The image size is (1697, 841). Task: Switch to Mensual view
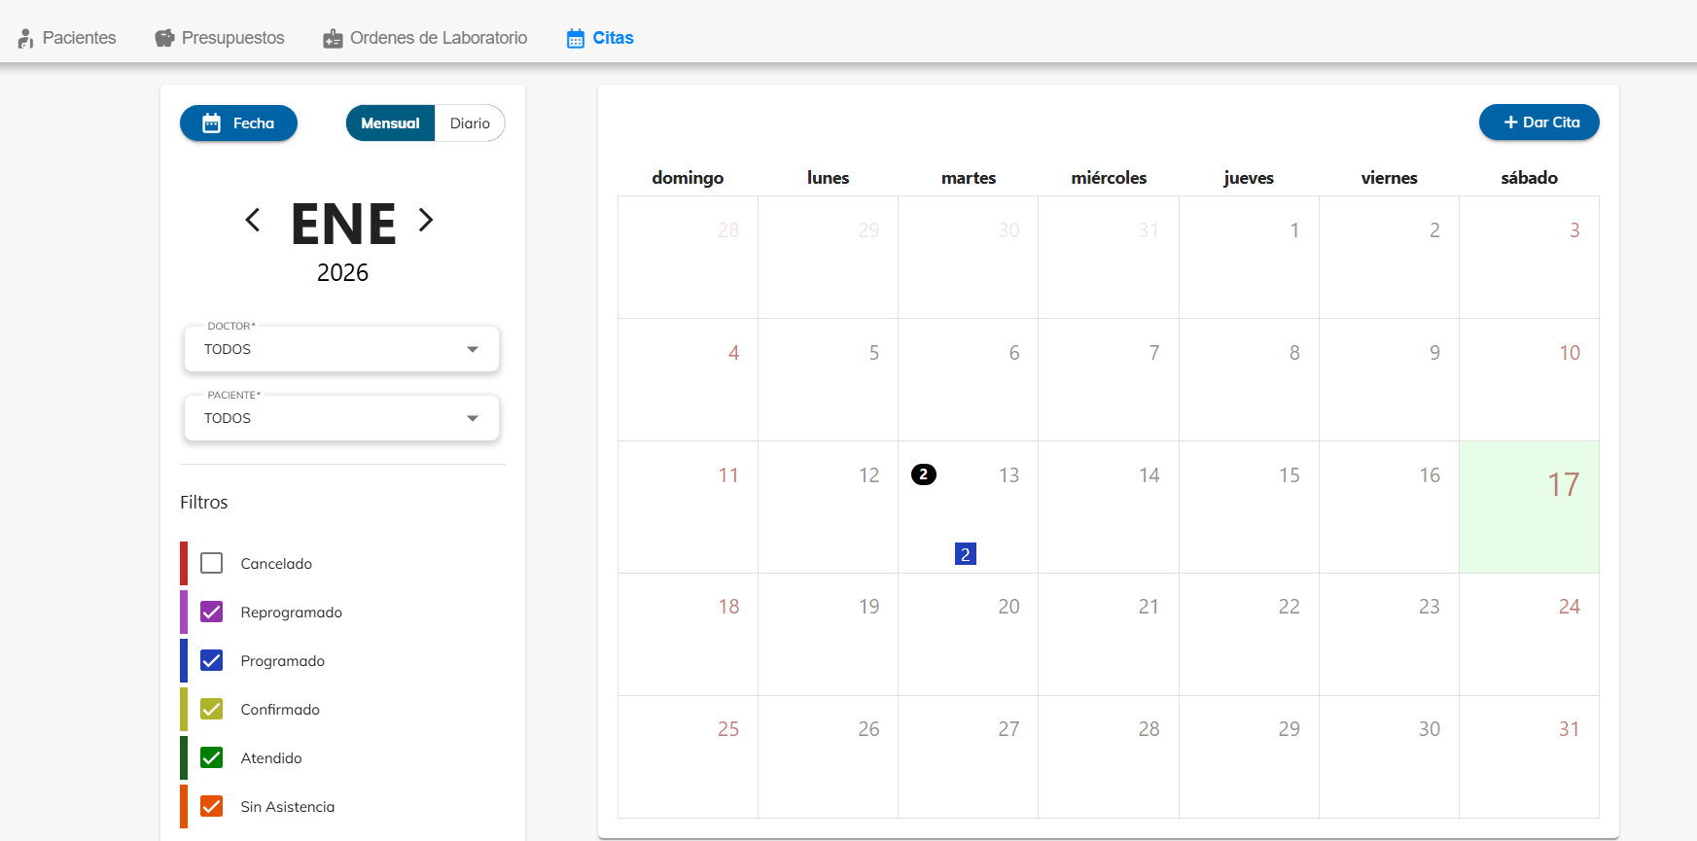coord(390,123)
